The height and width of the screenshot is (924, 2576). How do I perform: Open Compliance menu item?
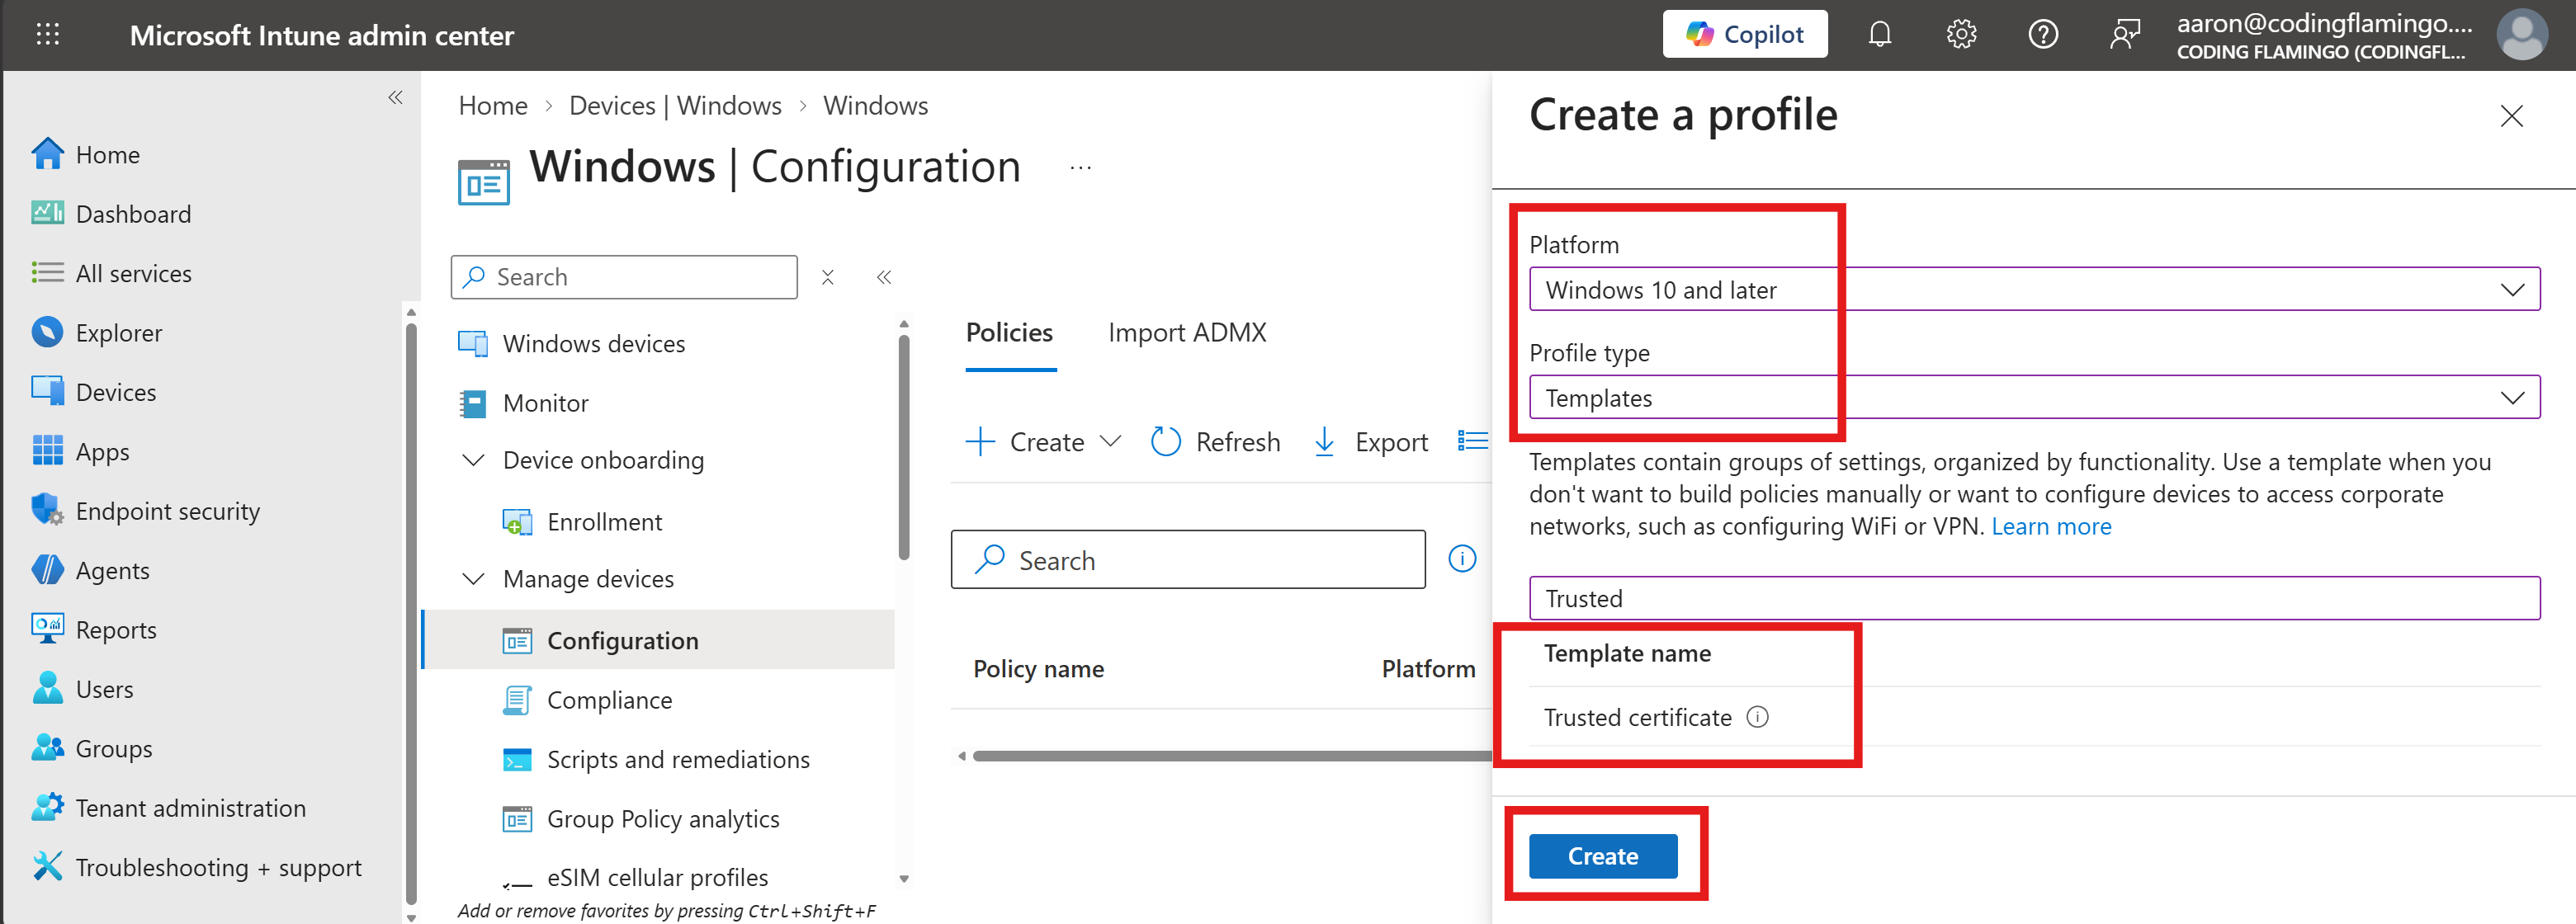tap(609, 700)
